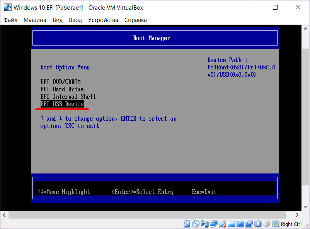
Task: Click the display status icon
Action: 240,224
